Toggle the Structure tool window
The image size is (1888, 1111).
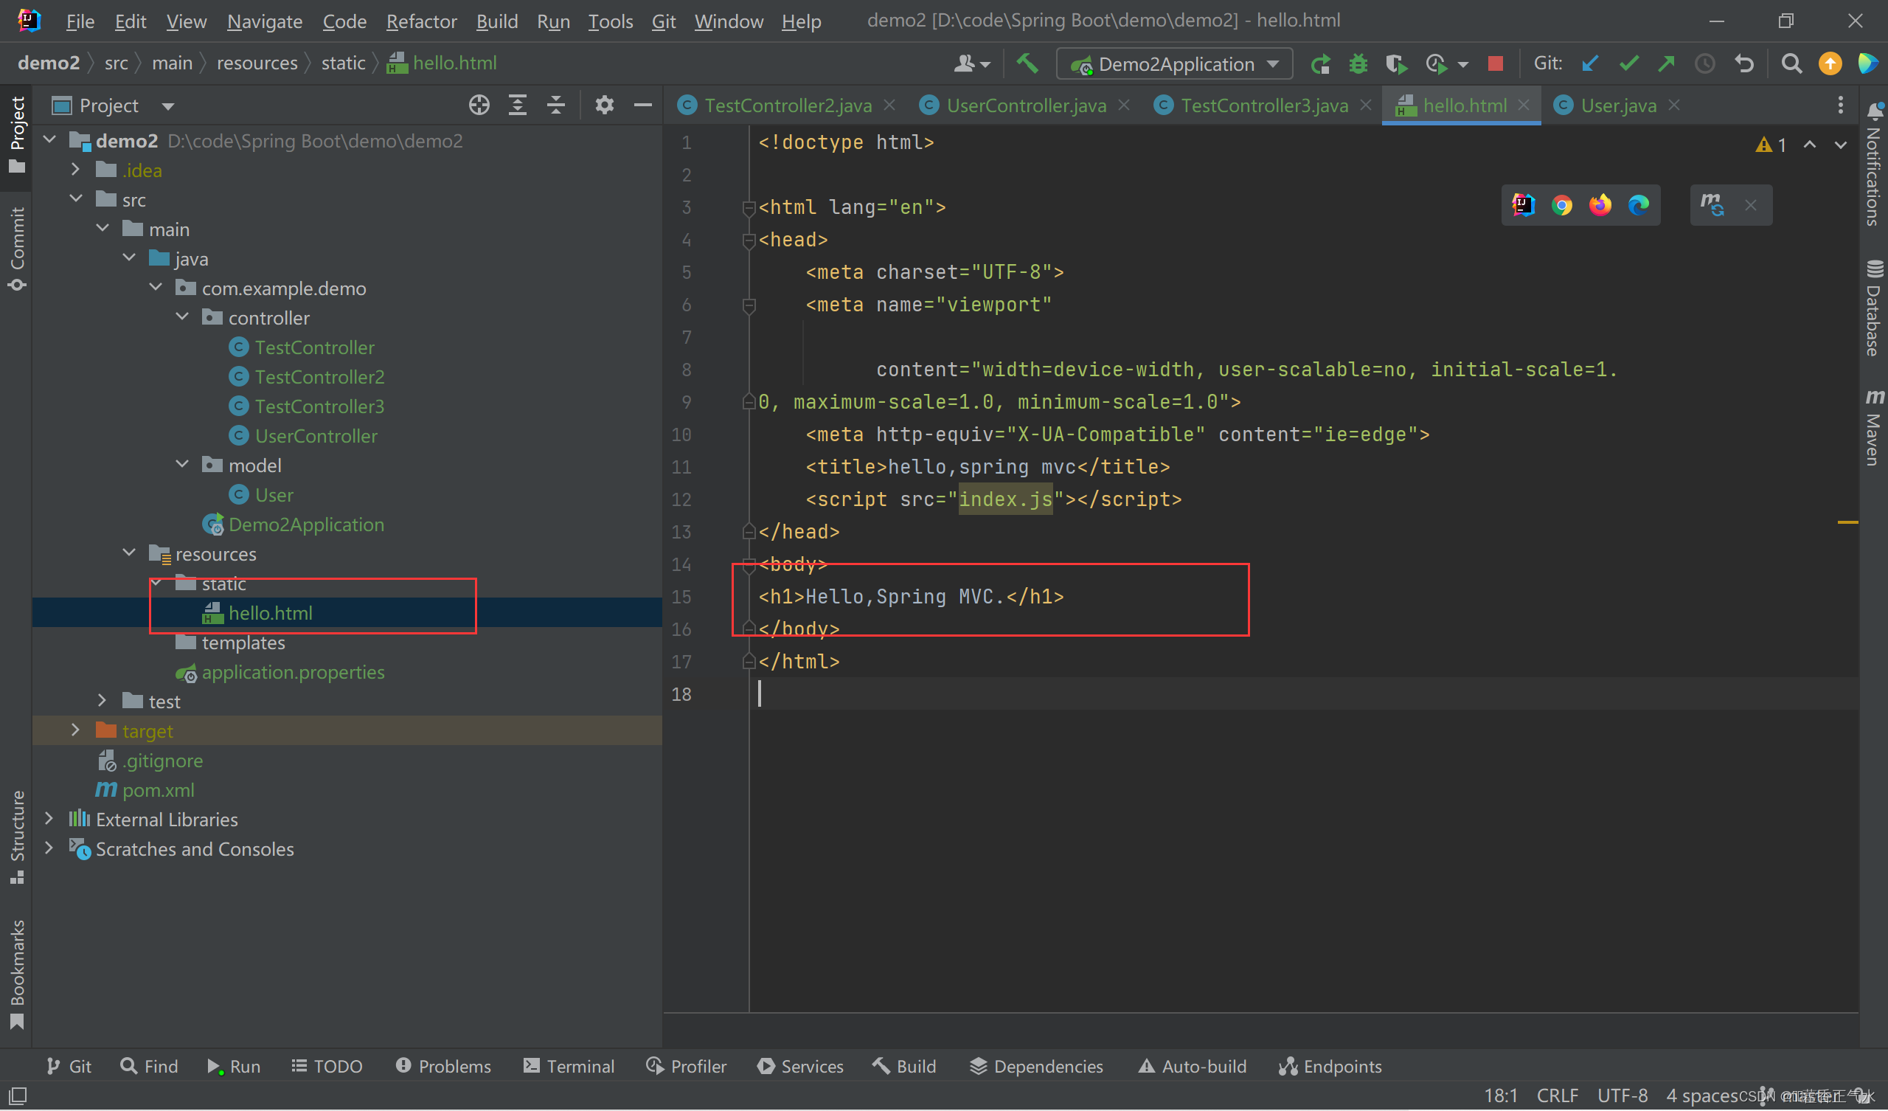(x=16, y=837)
